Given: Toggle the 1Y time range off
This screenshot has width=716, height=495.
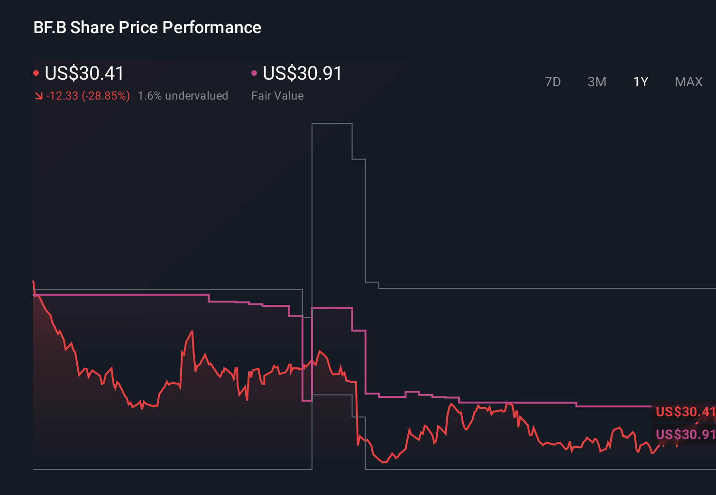Looking at the screenshot, I should click(x=640, y=82).
